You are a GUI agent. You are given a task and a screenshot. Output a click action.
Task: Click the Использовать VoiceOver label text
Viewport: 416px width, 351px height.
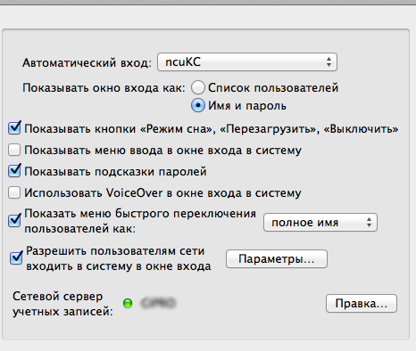[x=162, y=193]
